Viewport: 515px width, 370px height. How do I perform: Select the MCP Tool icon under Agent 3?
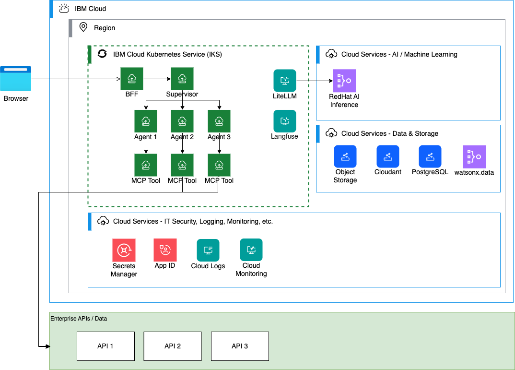[219, 165]
